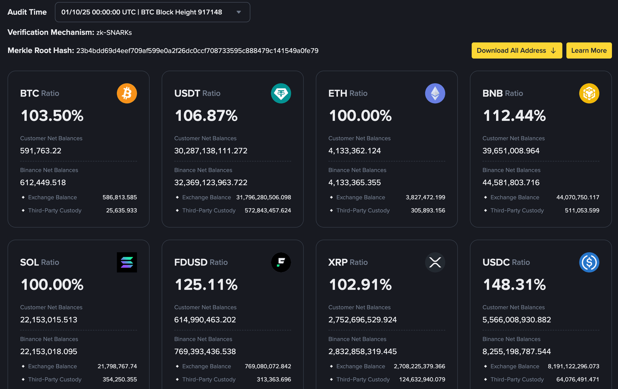Viewport: 618px width, 389px height.
Task: Click the BTC ratio 103.50% value
Action: click(x=52, y=116)
